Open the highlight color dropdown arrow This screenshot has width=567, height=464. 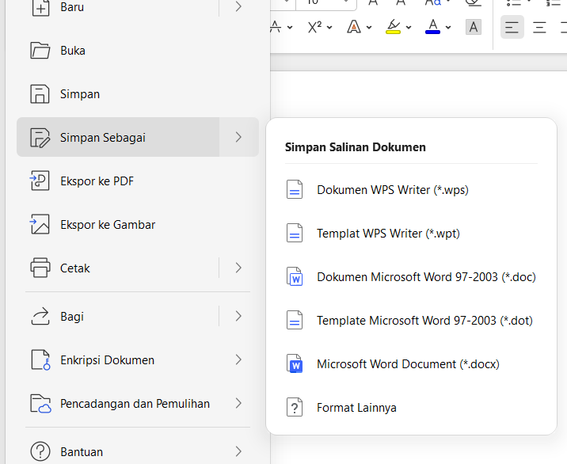tap(409, 28)
